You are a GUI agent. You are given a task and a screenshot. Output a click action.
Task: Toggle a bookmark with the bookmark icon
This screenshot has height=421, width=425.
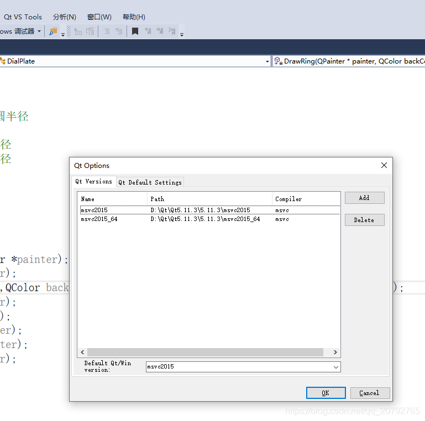(x=135, y=31)
